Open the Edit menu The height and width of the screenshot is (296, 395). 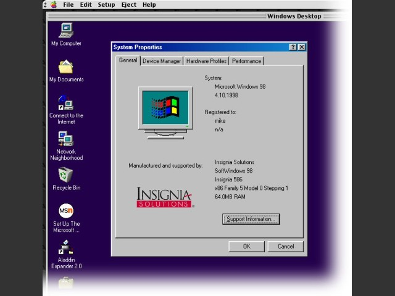click(x=86, y=4)
